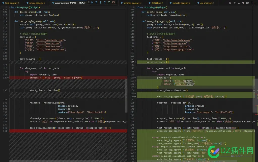Image resolution: width=258 pixels, height=162 pixels.
Task: Click 'detailed_log = []' on added line 125
Action: tap(158, 62)
